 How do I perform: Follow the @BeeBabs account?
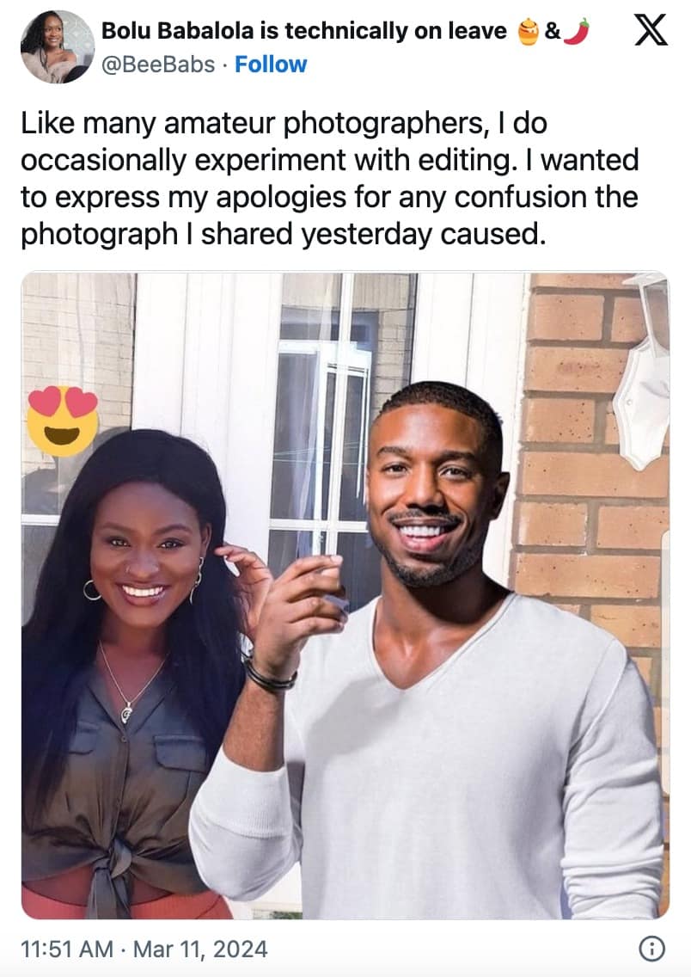point(271,65)
